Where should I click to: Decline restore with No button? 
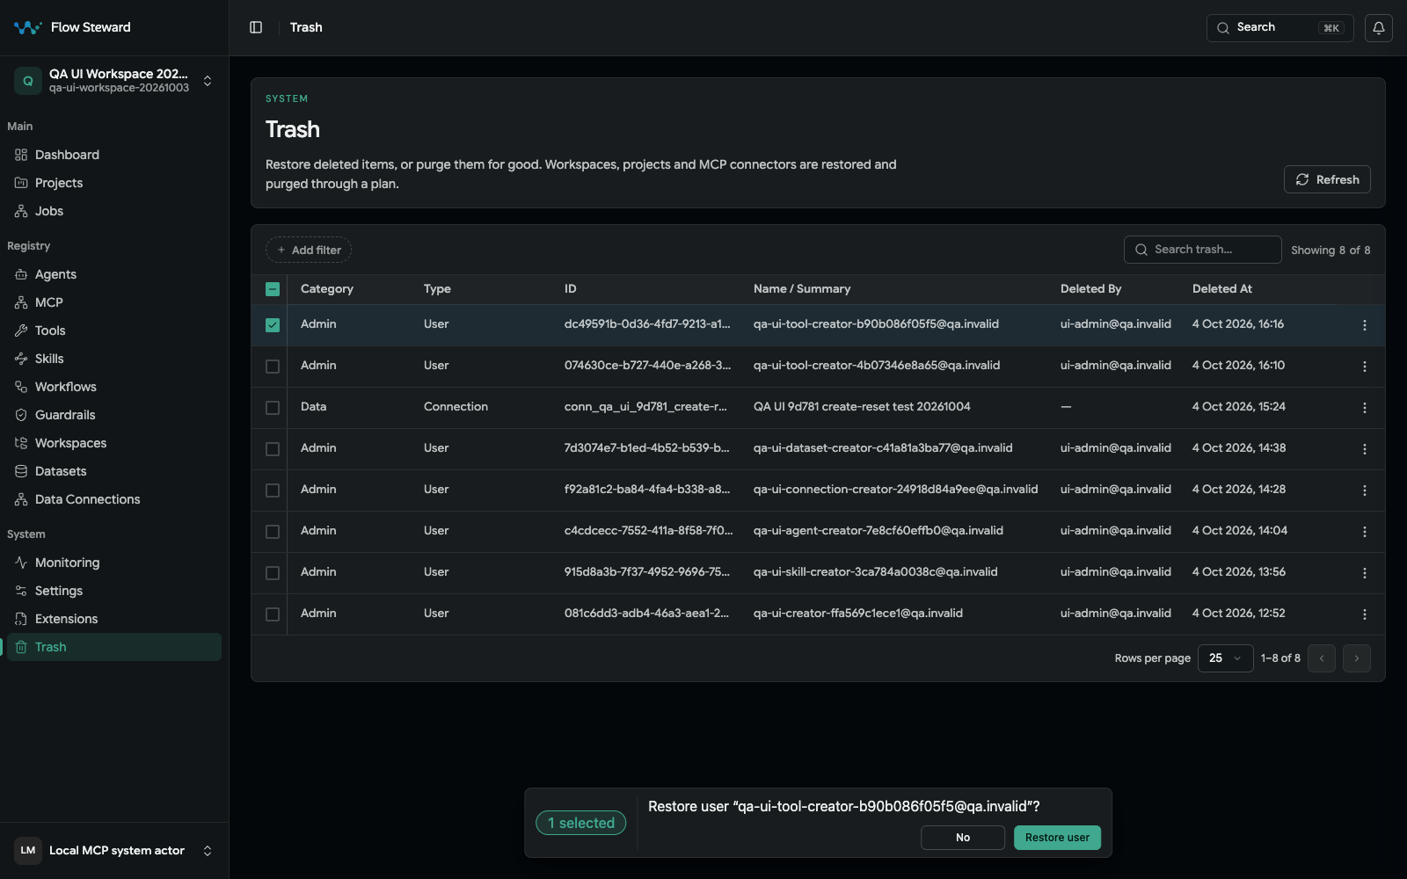click(x=963, y=838)
